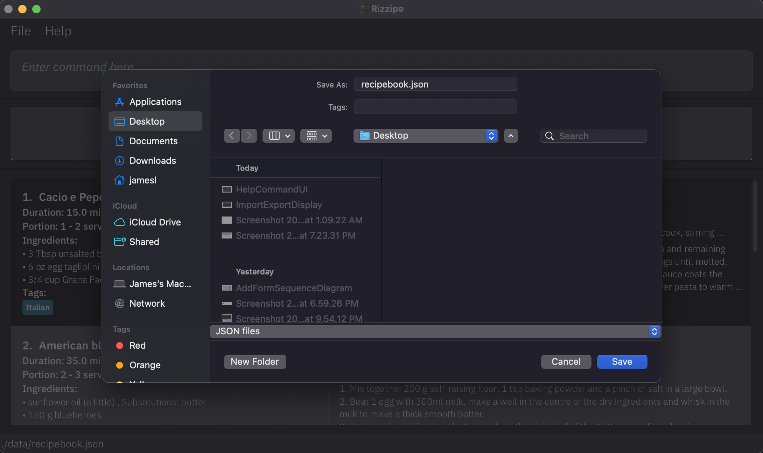Screen dimensions: 763x453
Task: Click the Documents folder icon
Action: pyautogui.click(x=119, y=141)
